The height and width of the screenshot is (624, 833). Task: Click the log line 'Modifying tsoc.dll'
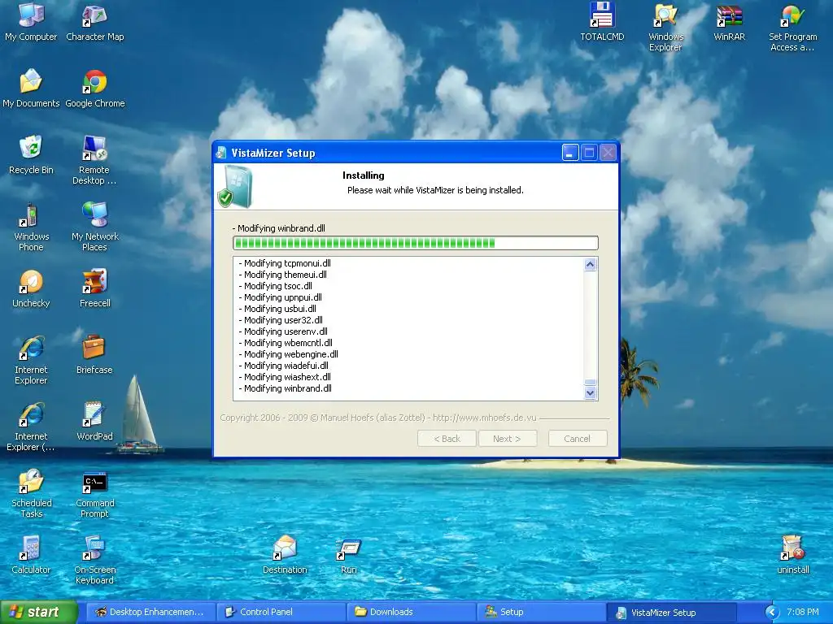(x=275, y=286)
